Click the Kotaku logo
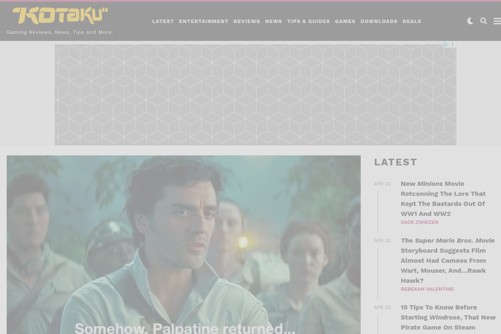The width and height of the screenshot is (501, 334). pos(60,16)
